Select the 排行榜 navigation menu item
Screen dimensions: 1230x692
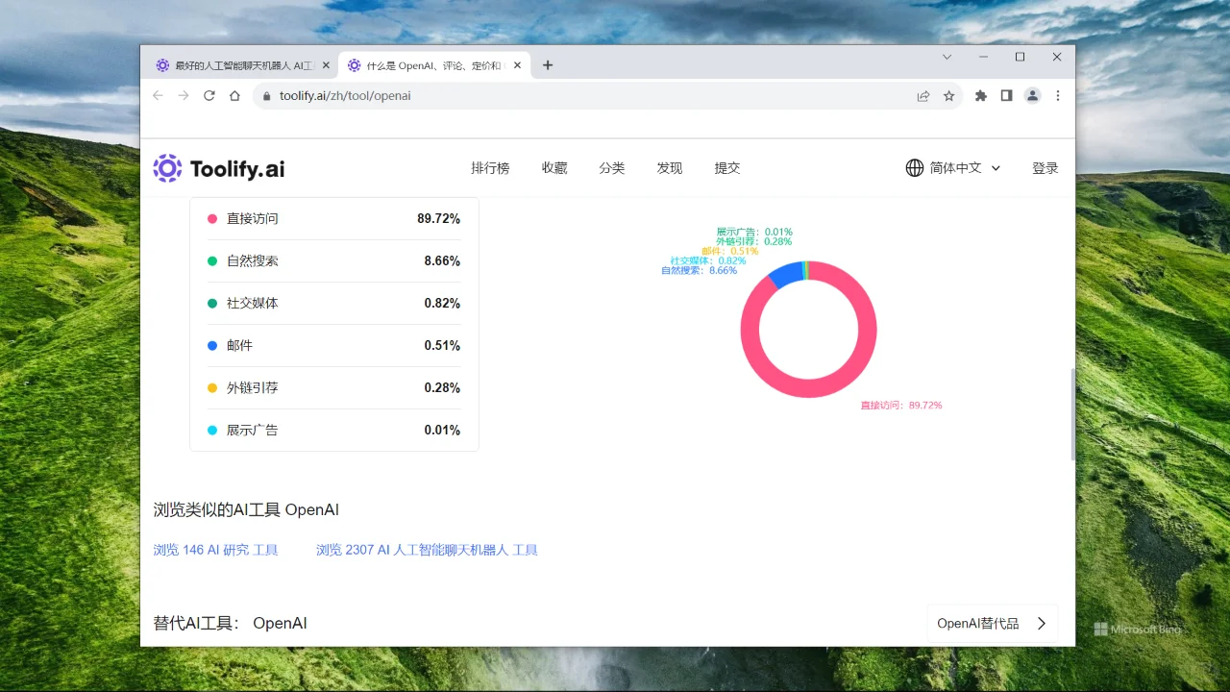[490, 167]
